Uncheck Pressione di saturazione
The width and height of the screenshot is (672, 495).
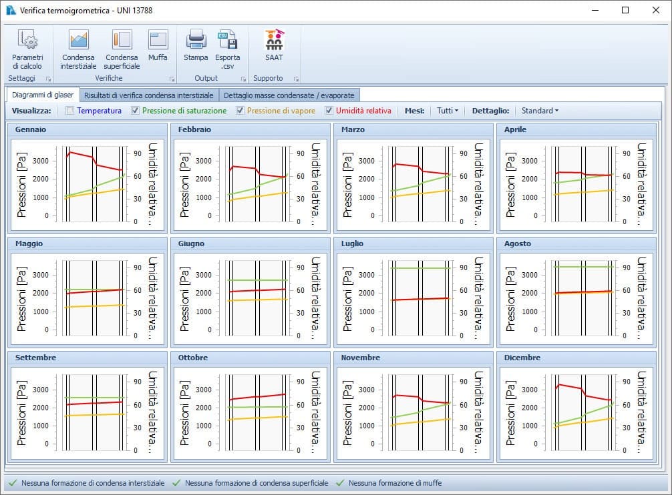point(136,111)
